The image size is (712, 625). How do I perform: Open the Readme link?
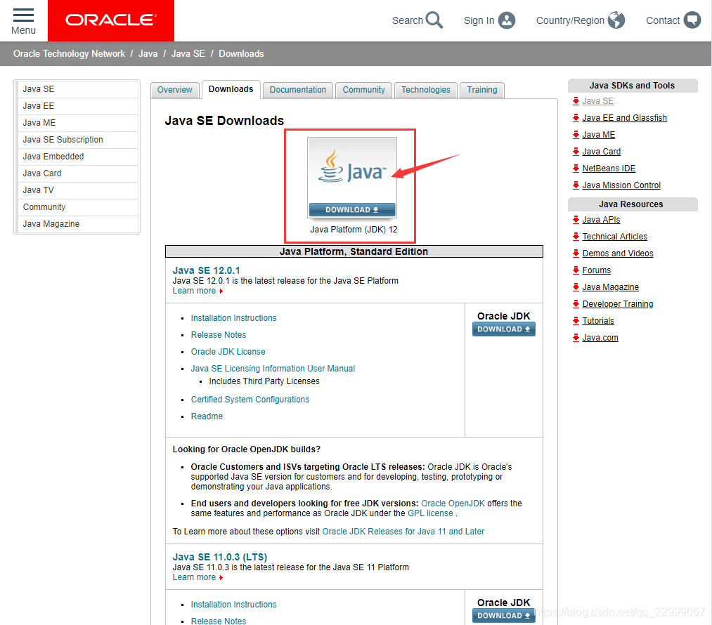coord(207,416)
